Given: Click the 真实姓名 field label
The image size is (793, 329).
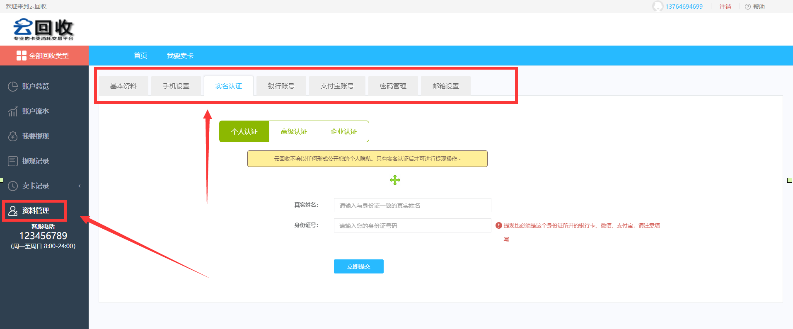Looking at the screenshot, I should pos(306,205).
